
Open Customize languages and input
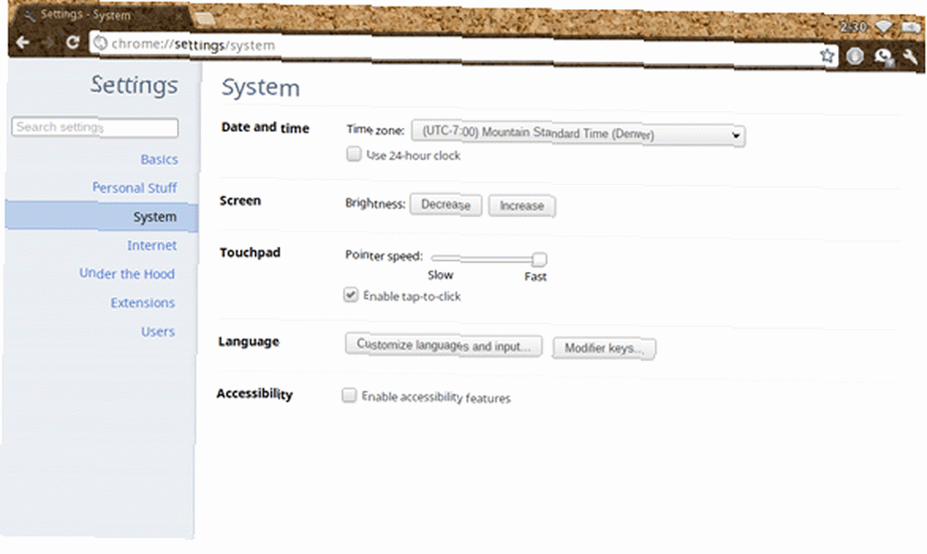tap(443, 345)
